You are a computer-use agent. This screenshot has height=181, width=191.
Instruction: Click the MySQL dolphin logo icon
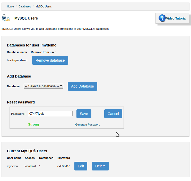coord(6,18)
